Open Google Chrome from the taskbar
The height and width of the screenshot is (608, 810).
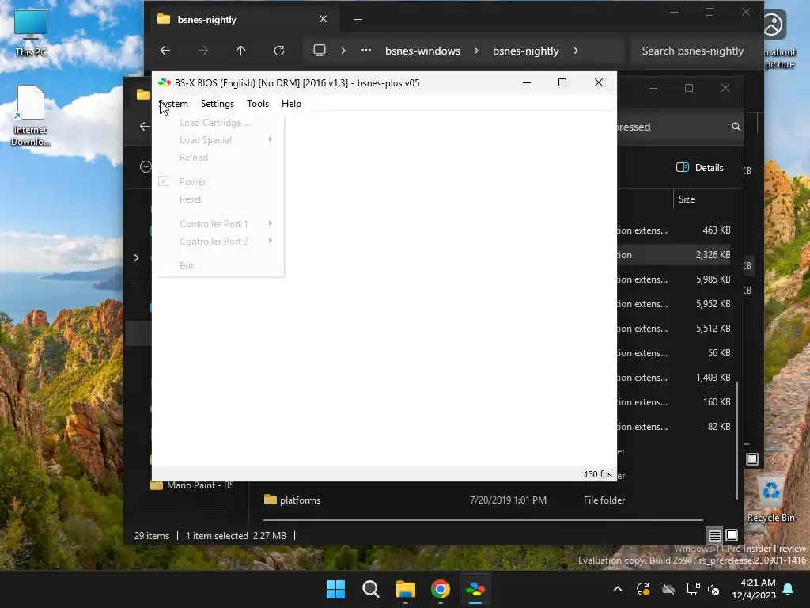tap(440, 589)
